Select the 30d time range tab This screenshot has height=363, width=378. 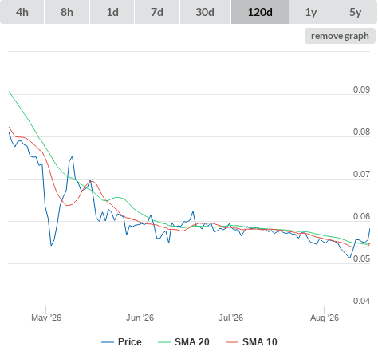click(205, 12)
